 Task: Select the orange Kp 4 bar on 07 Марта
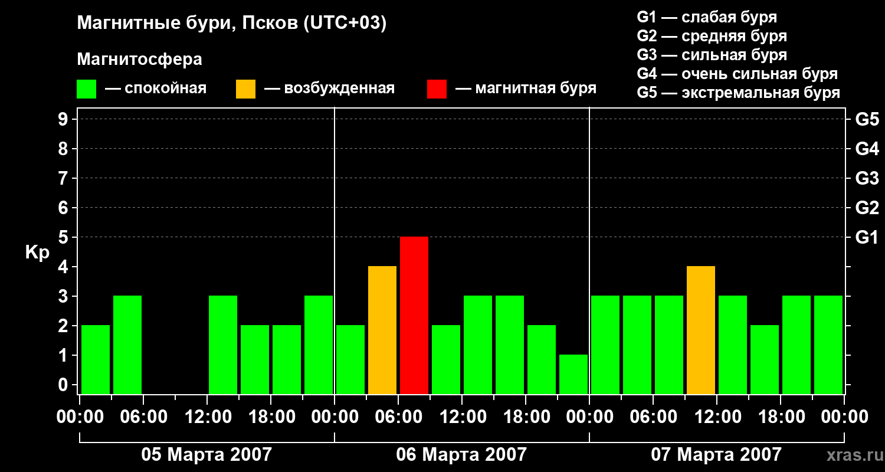click(x=701, y=330)
